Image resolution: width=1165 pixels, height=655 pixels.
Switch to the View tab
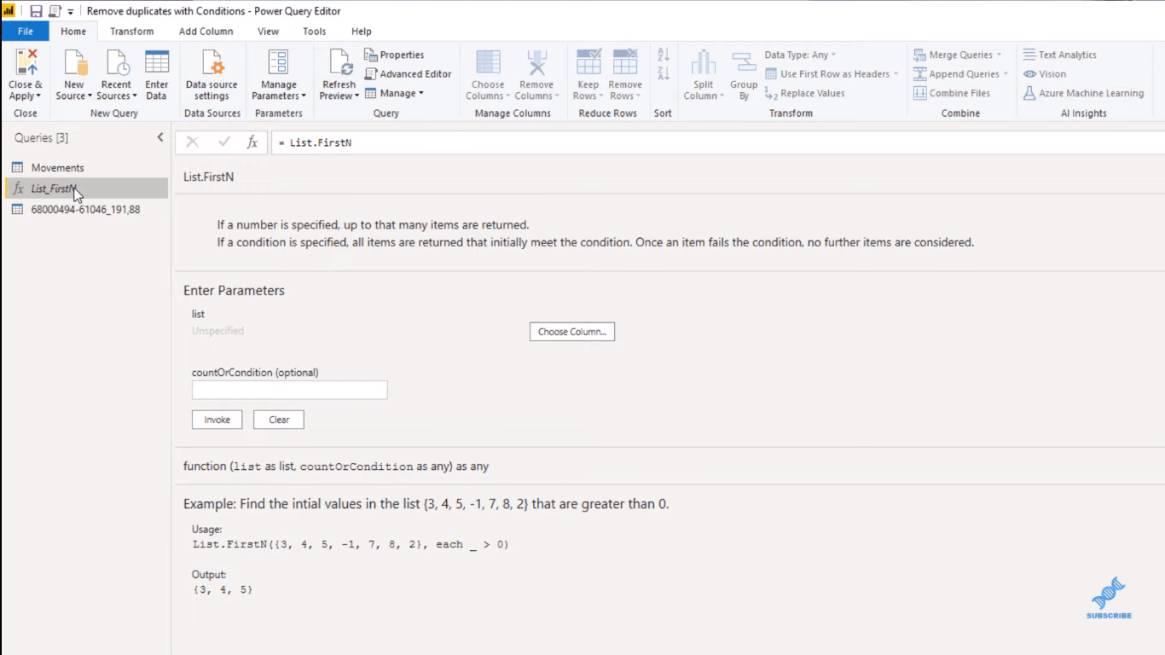pos(268,32)
